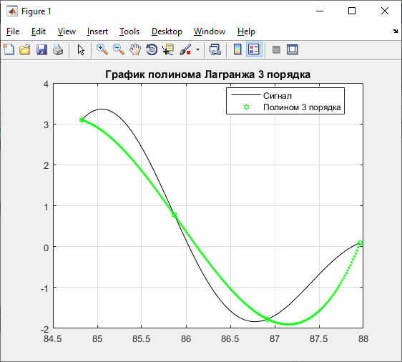Open the Window menu
The image size is (402, 362).
click(x=210, y=31)
